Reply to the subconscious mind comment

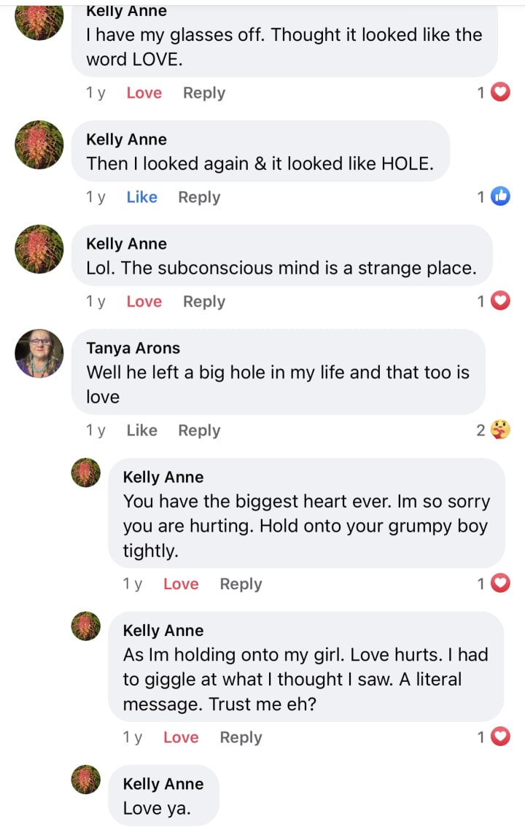(x=204, y=301)
